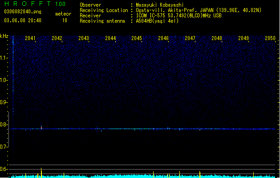Viewport: 280px width, 178px height.
Task: Click the Receiving antenna label
Action: (102, 21)
